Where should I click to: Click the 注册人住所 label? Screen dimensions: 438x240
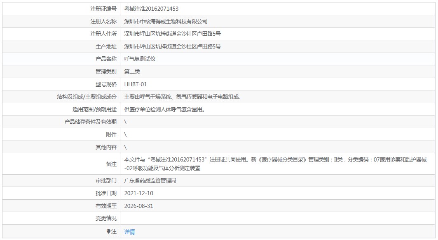(x=103, y=34)
